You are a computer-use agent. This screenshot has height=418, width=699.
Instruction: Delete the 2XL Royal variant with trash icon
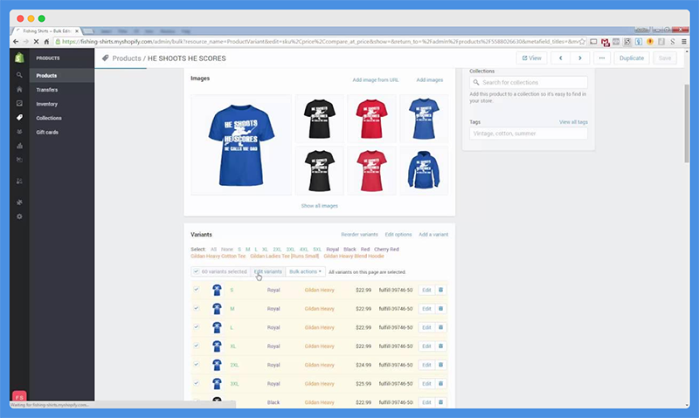click(441, 365)
